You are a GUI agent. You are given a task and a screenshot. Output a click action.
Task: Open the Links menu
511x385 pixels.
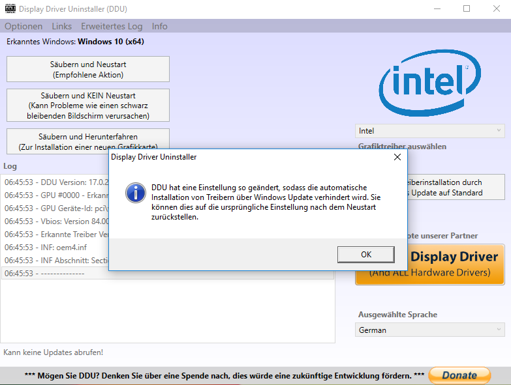tap(61, 26)
